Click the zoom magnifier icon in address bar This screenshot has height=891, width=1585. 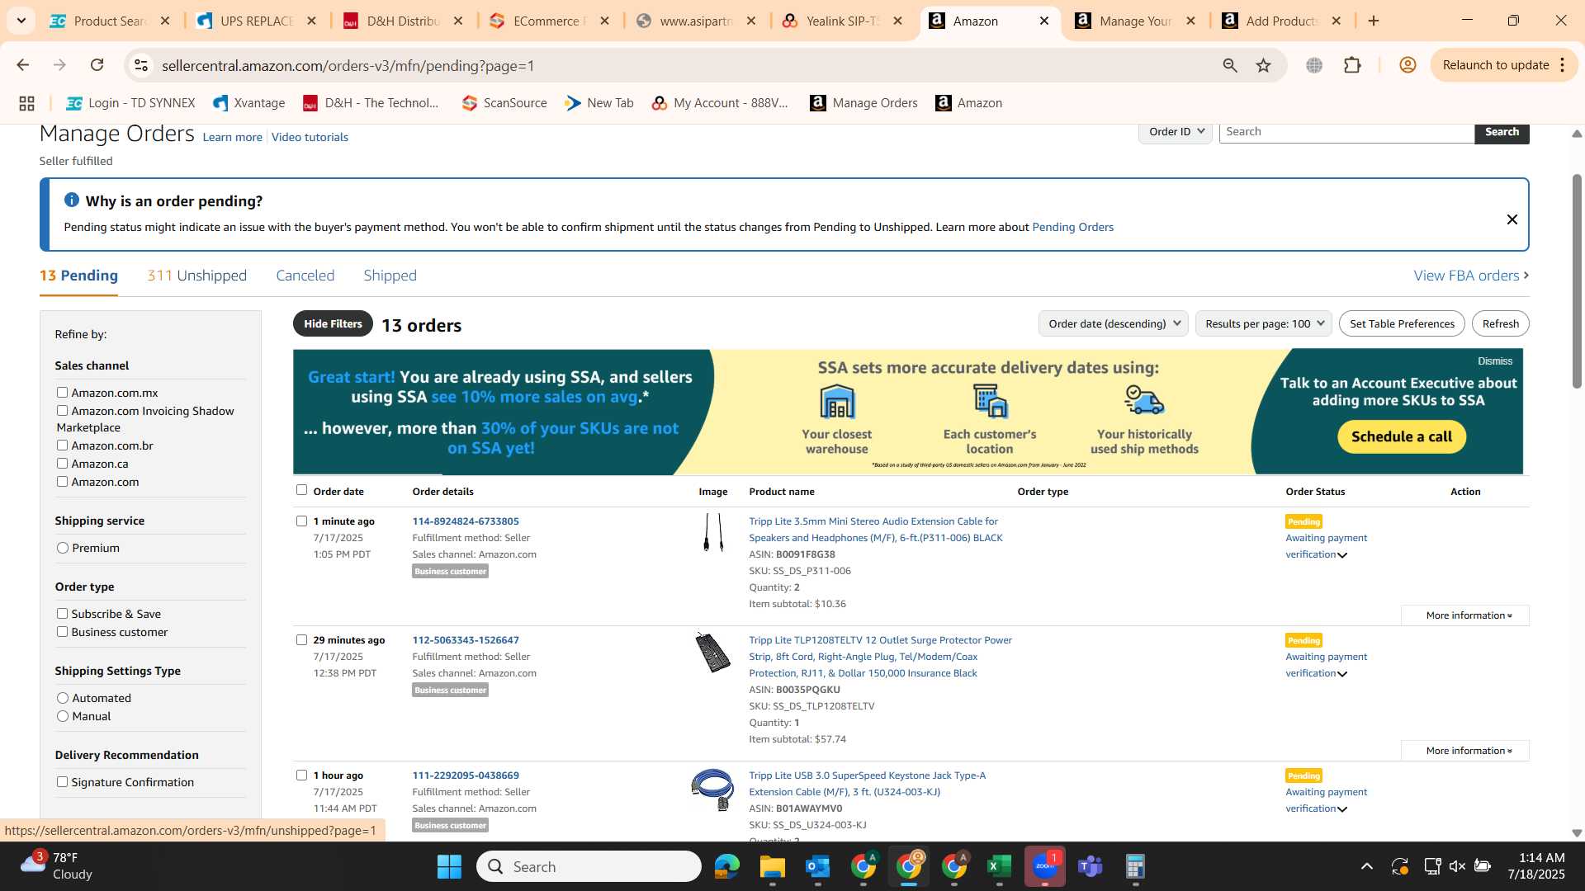coord(1229,65)
